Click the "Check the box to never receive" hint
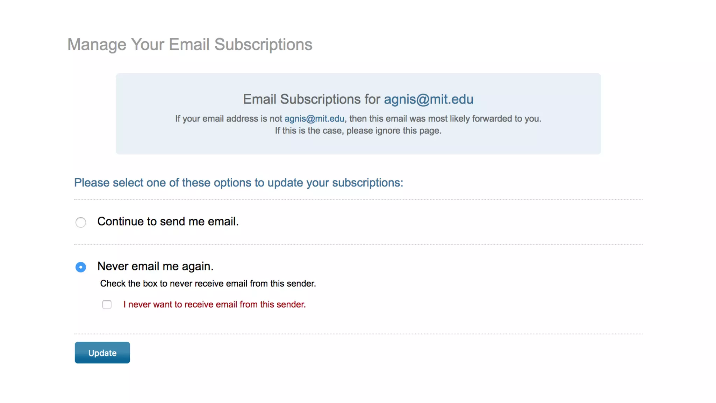716x403 pixels. (208, 284)
